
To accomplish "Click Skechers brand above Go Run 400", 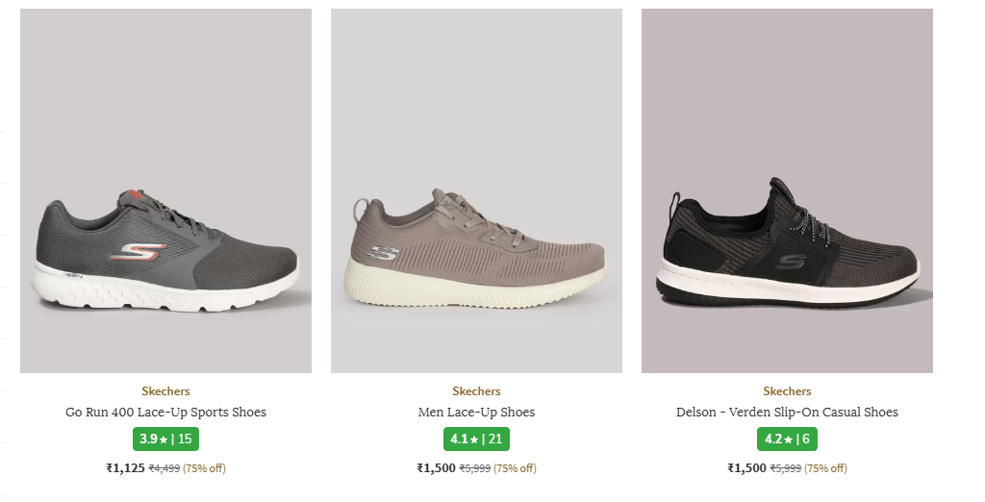I will [165, 391].
